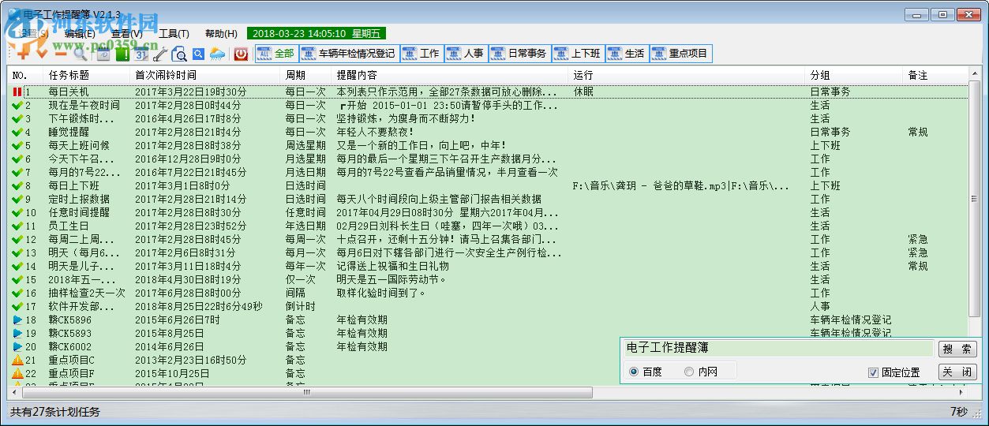989x426 pixels.
Task: Click the green exclamation mark icon
Action: 122,54
